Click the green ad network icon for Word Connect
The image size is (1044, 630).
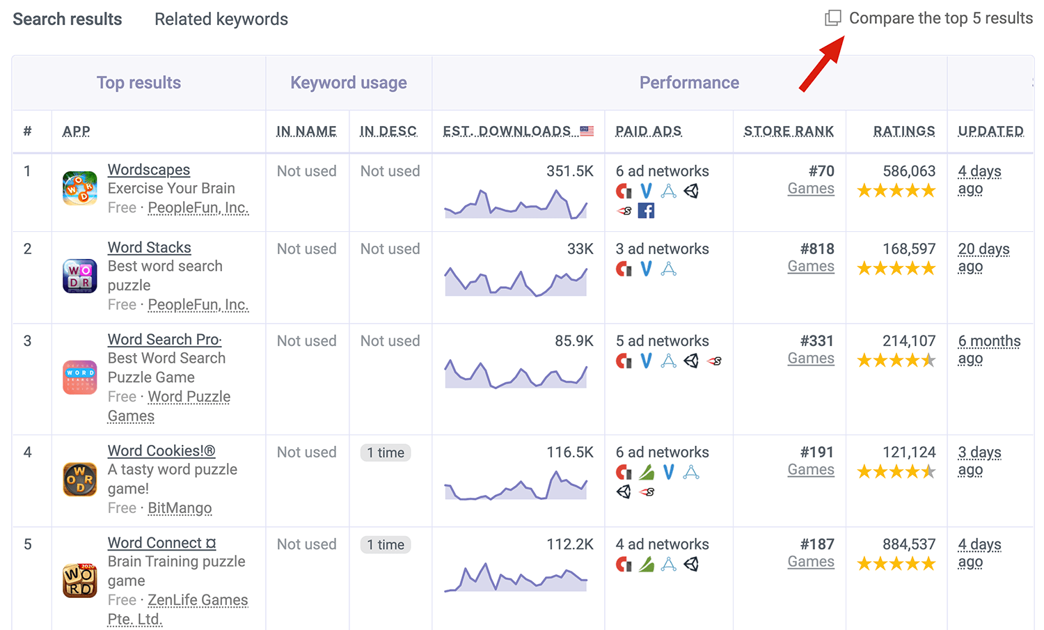647,564
